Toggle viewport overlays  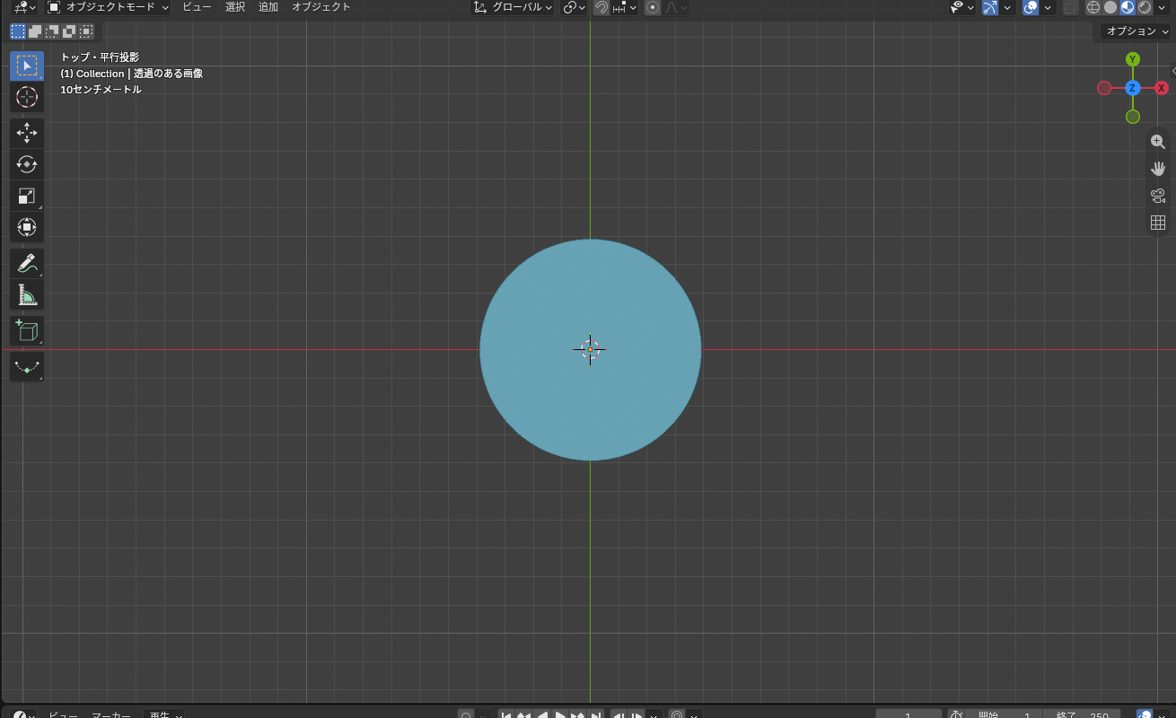click(x=1031, y=7)
